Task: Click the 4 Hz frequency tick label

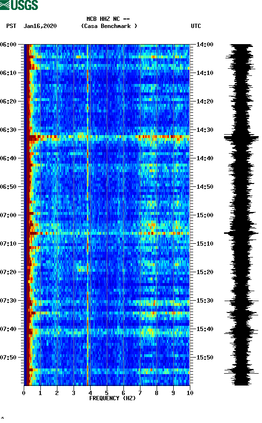Action: pyautogui.click(x=90, y=393)
